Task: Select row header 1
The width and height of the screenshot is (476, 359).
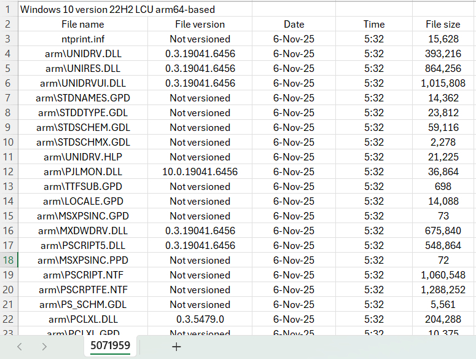Action: coord(9,9)
